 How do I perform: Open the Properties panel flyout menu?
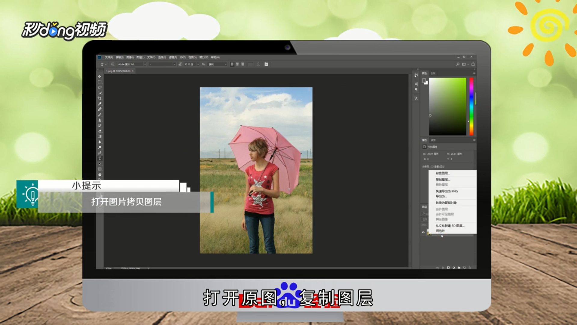(474, 140)
